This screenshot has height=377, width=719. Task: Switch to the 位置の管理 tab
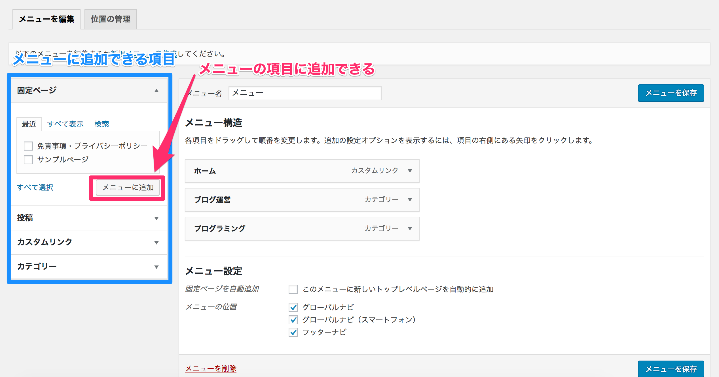[x=110, y=19]
